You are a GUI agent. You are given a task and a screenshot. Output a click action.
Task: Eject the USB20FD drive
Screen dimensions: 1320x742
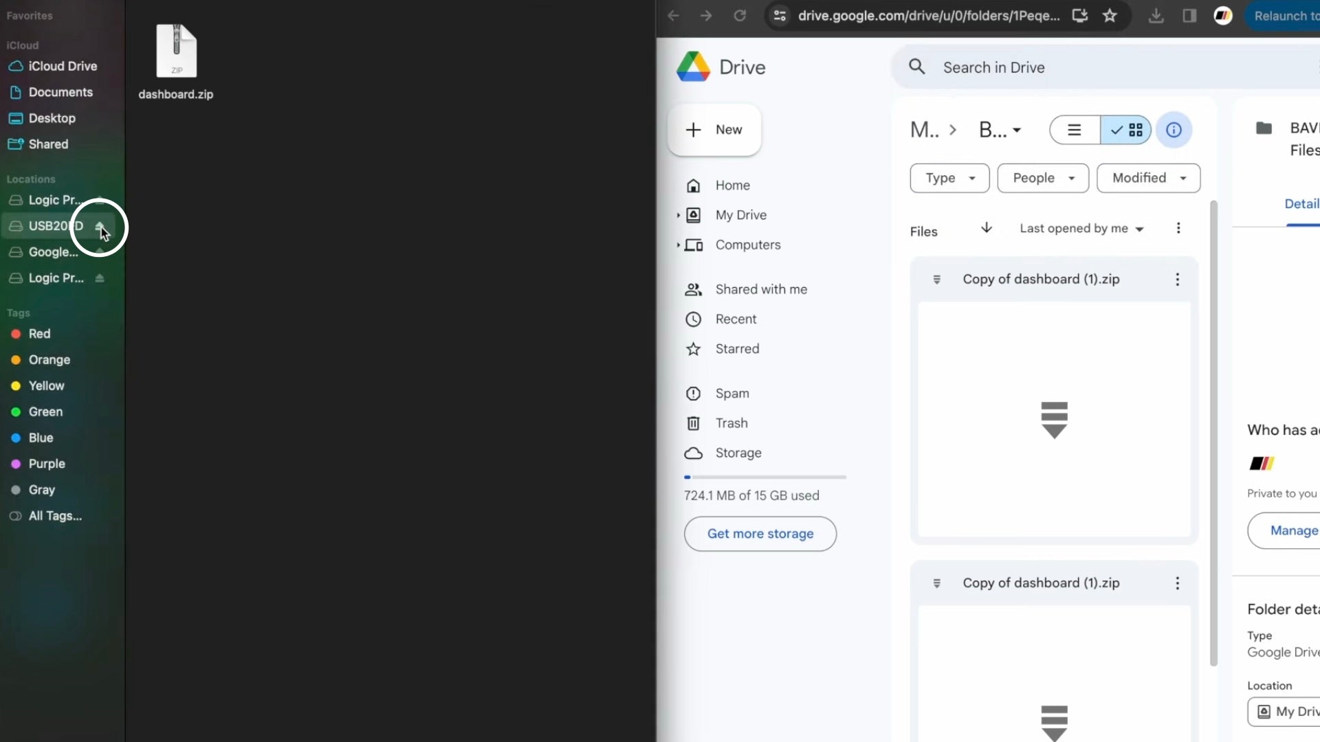(x=100, y=226)
